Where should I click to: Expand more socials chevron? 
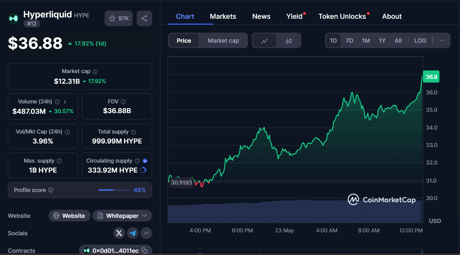tap(146, 233)
